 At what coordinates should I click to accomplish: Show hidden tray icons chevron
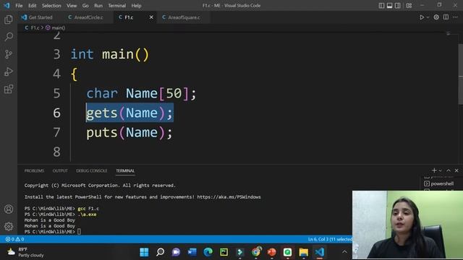[x=344, y=252]
